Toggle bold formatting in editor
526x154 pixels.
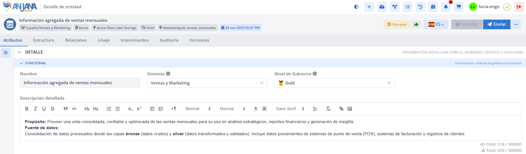[27, 109]
